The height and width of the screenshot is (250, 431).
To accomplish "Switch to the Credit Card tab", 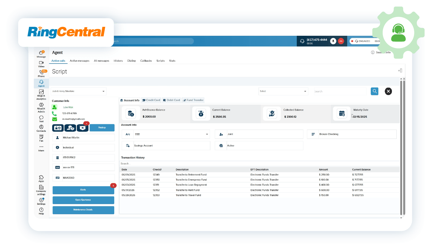I will click(x=151, y=100).
